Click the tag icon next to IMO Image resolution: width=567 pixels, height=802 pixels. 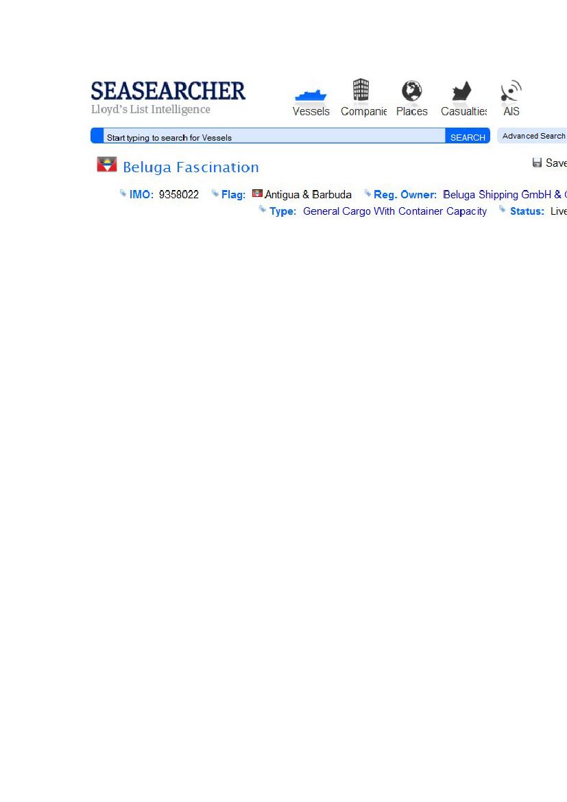coord(123,193)
